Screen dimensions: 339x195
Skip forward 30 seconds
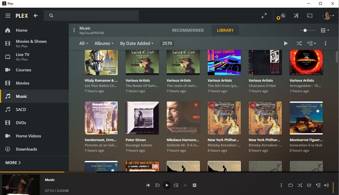pyautogui.click(x=176, y=185)
